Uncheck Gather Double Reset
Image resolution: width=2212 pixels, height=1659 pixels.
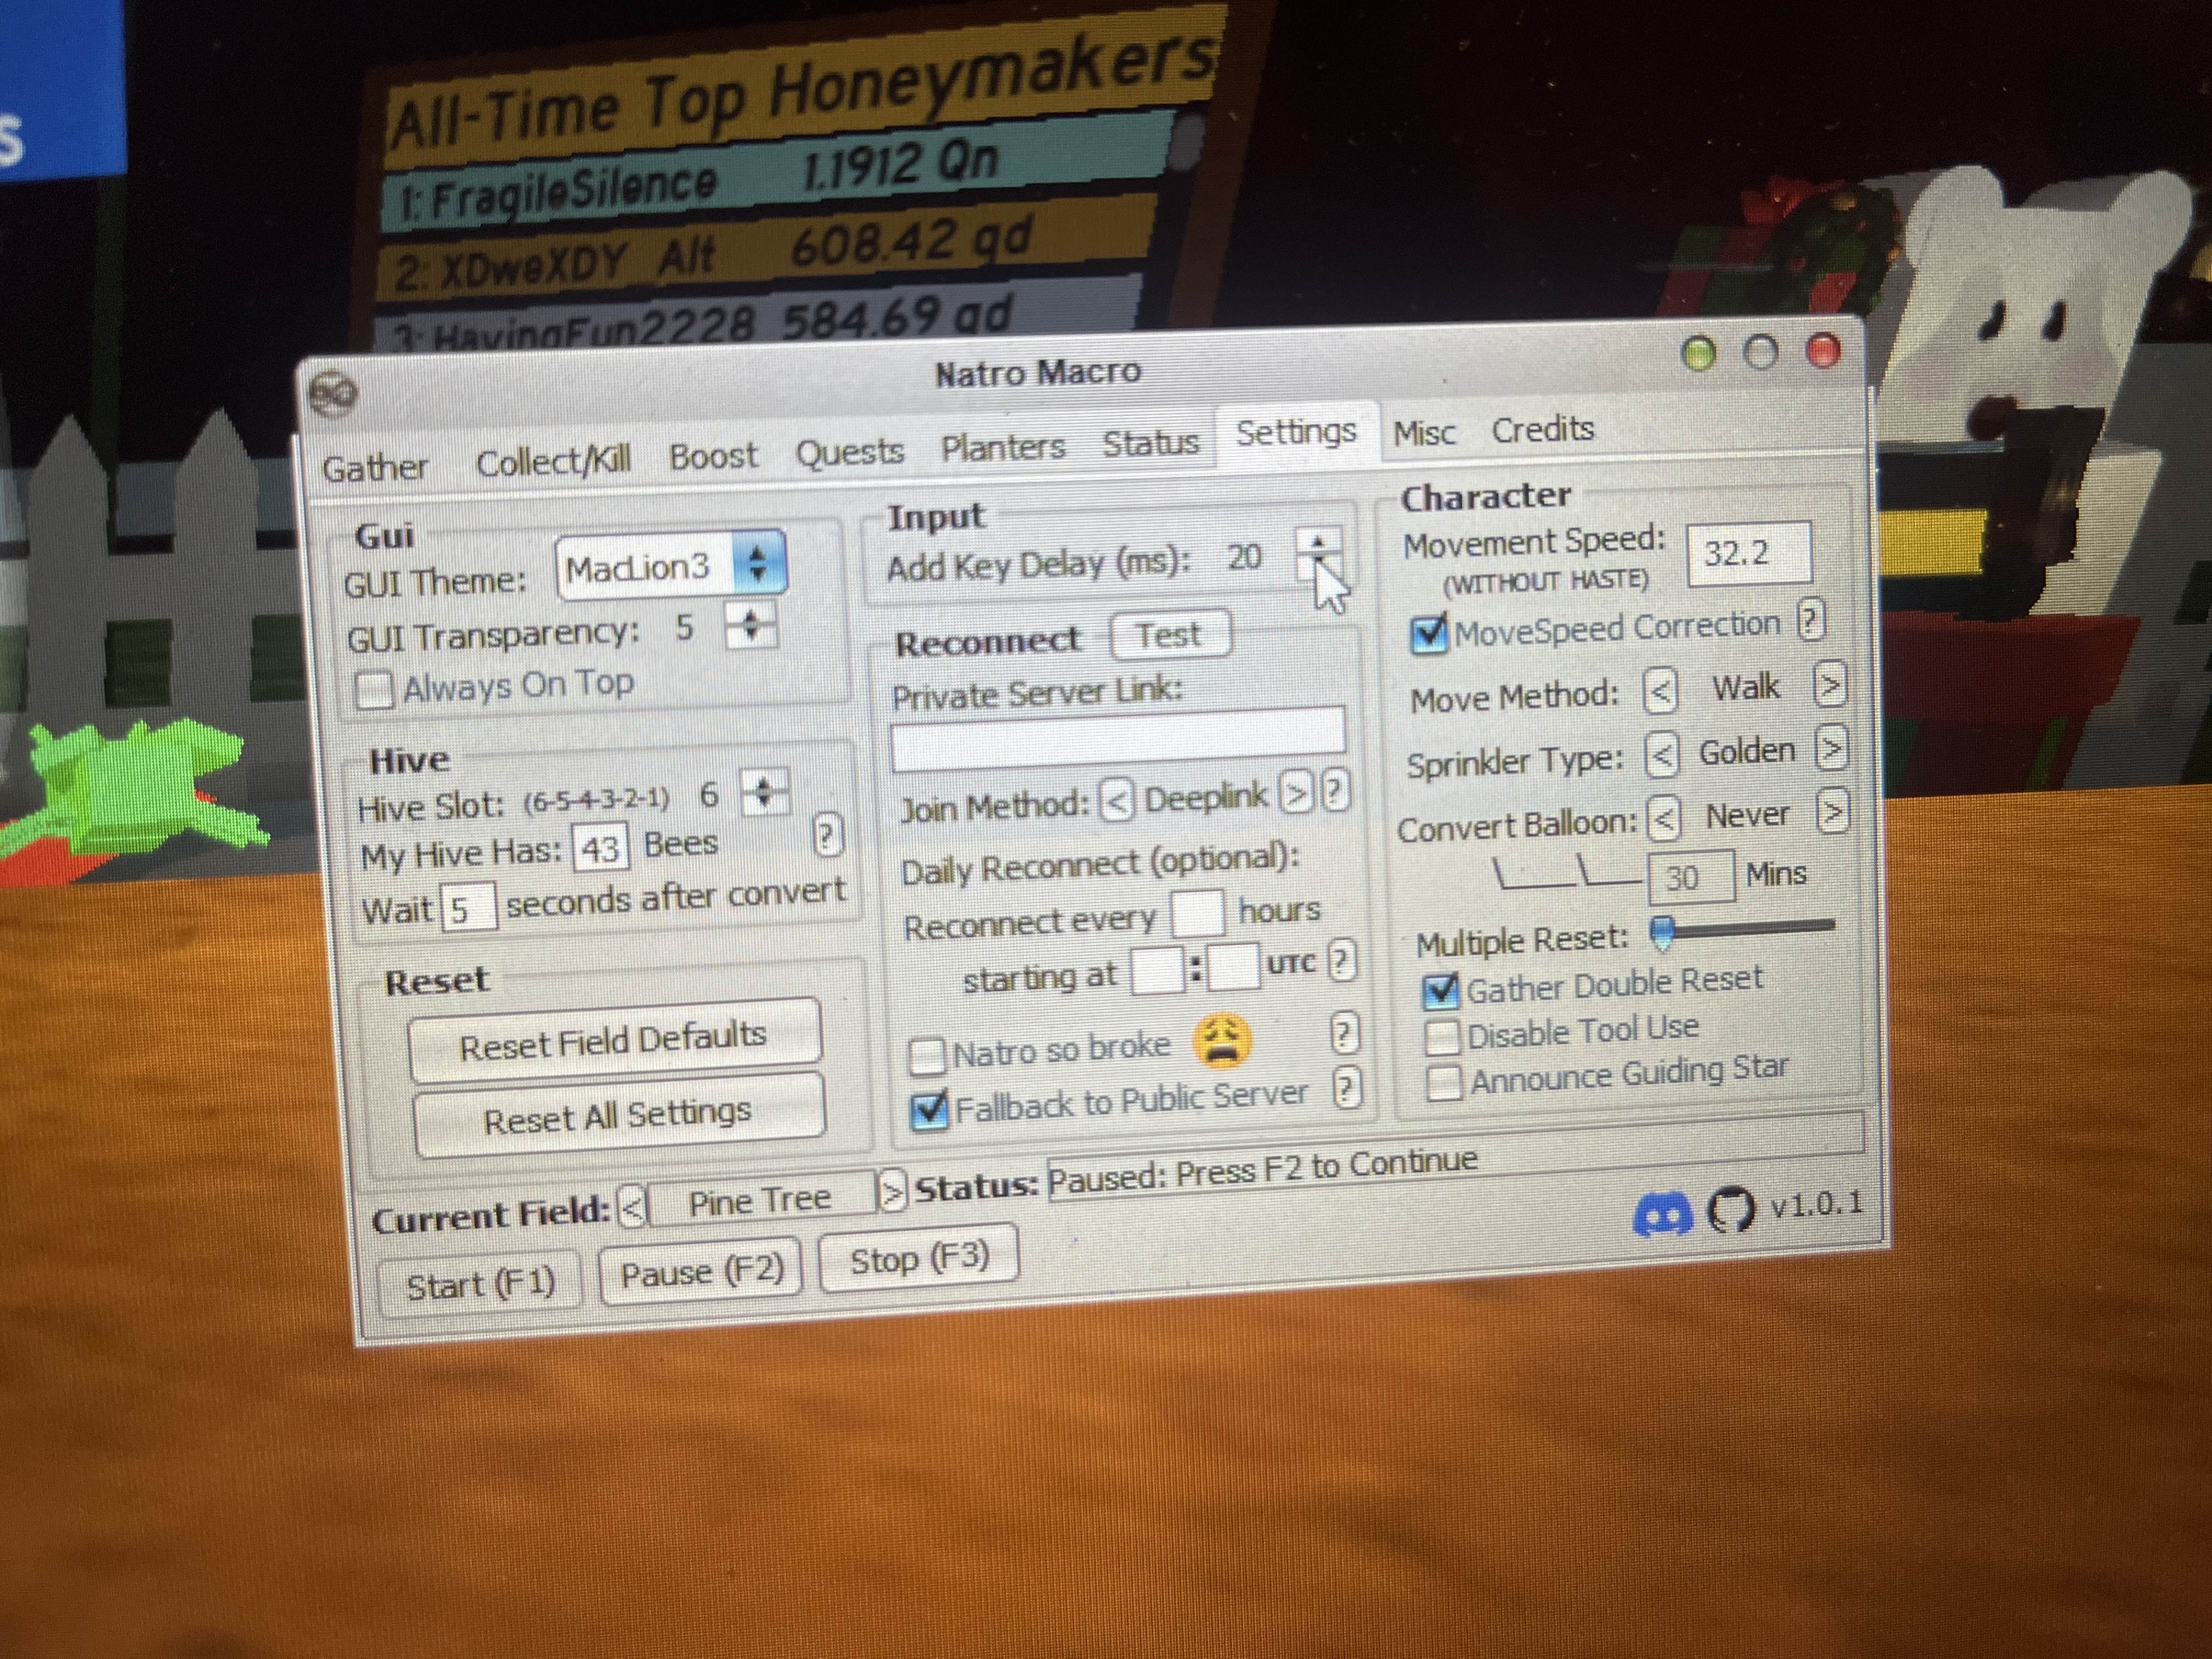1441,990
